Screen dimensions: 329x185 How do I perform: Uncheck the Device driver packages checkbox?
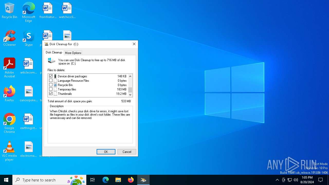click(x=51, y=76)
